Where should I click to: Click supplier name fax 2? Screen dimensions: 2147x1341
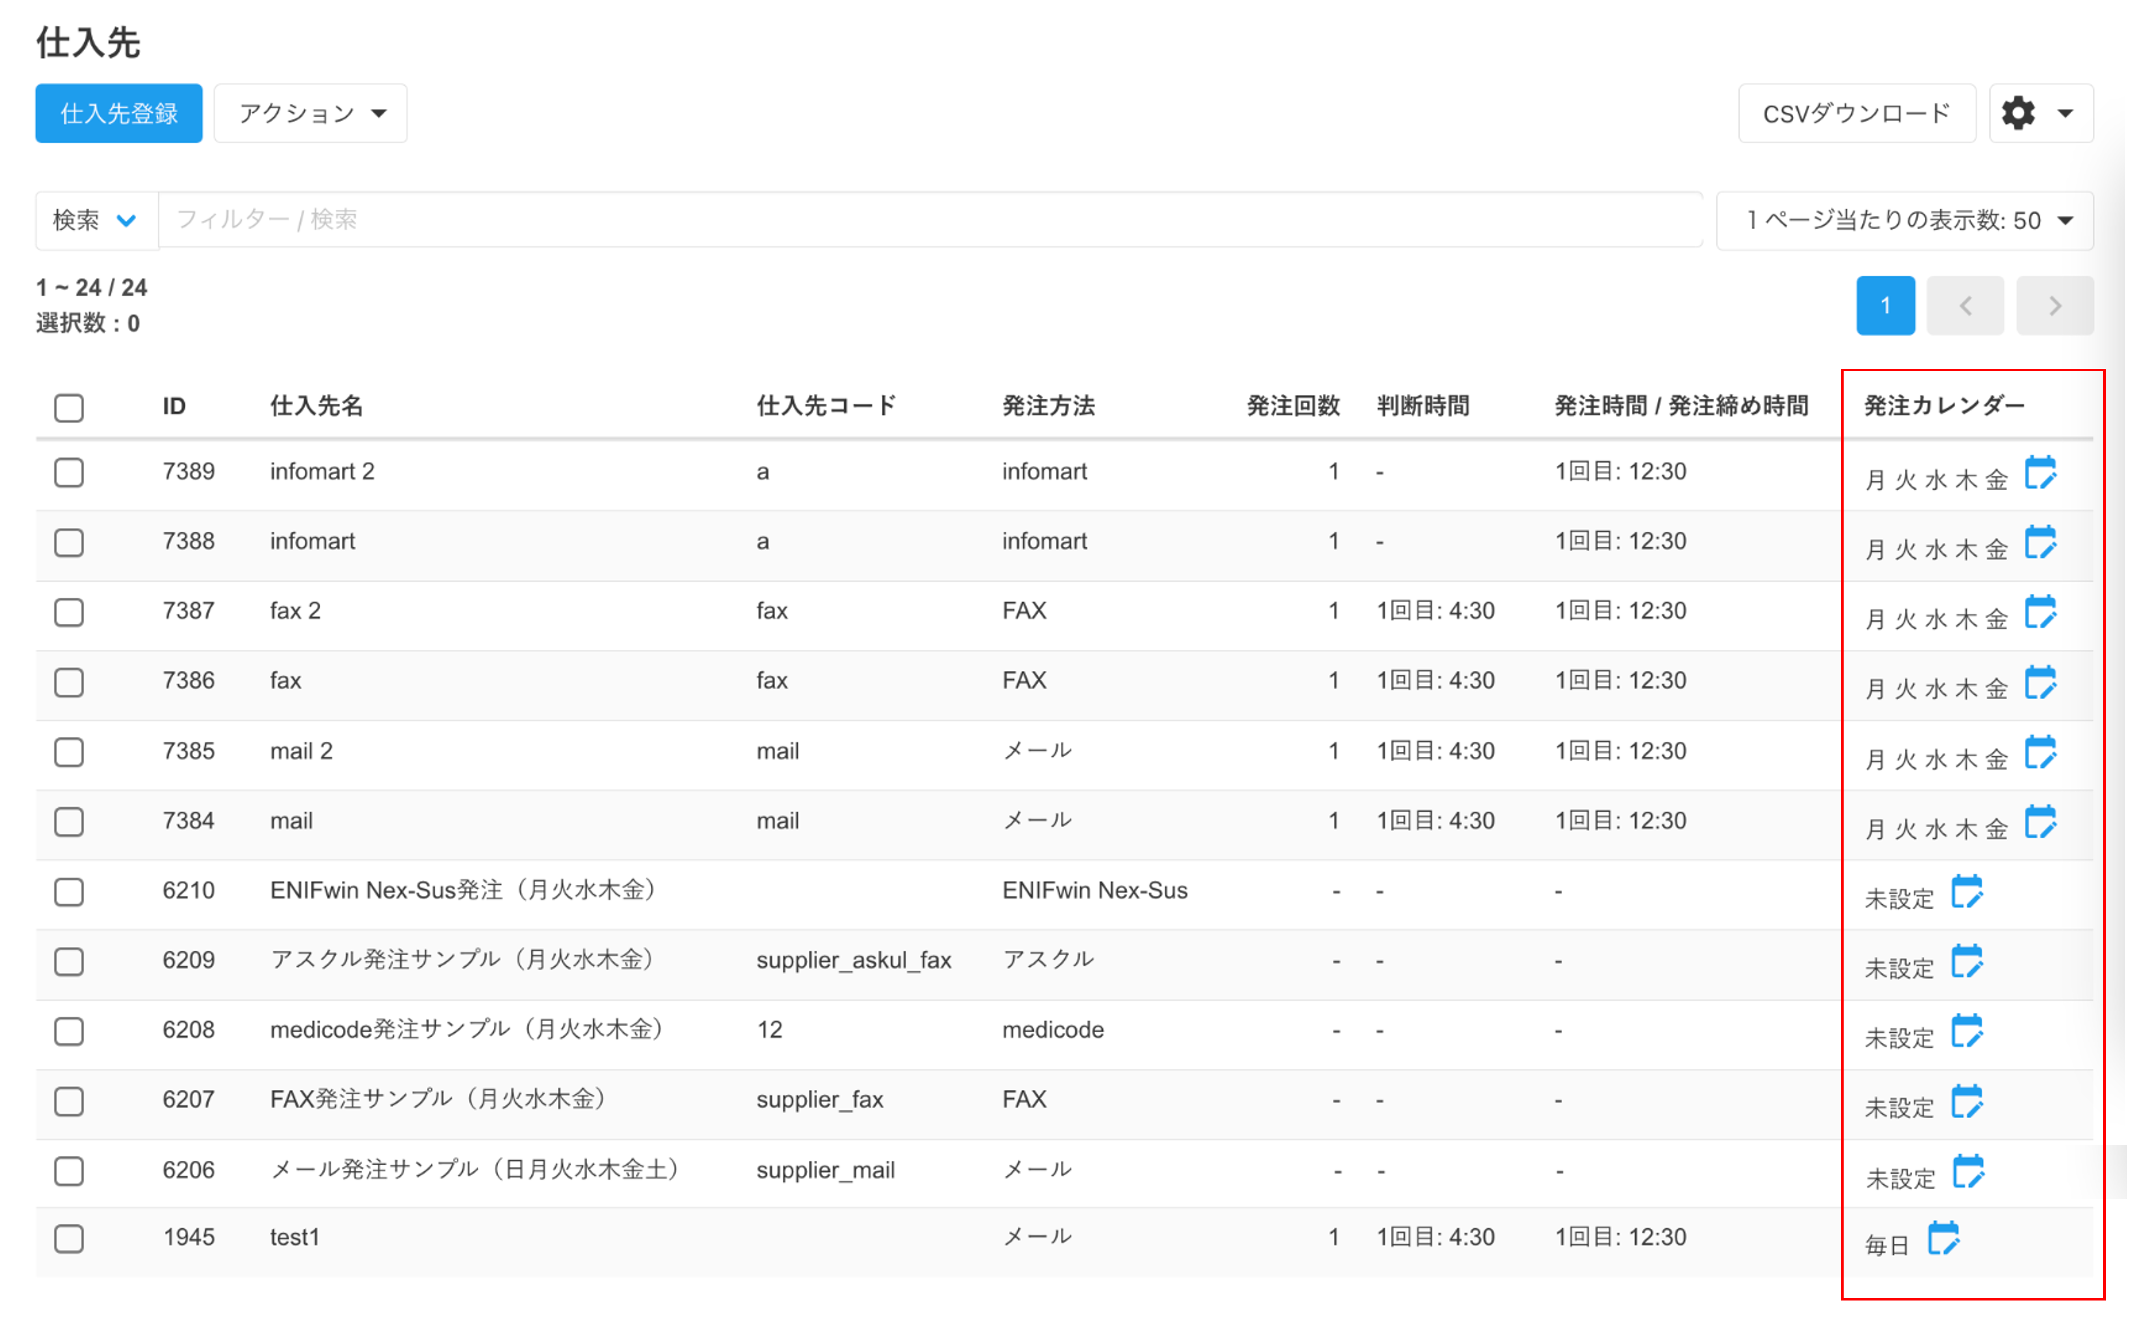(x=295, y=611)
